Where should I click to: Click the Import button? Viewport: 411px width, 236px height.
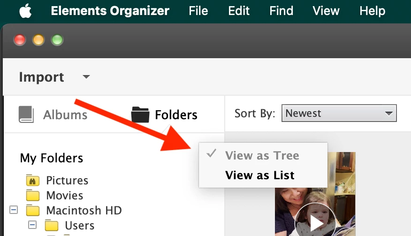[41, 77]
